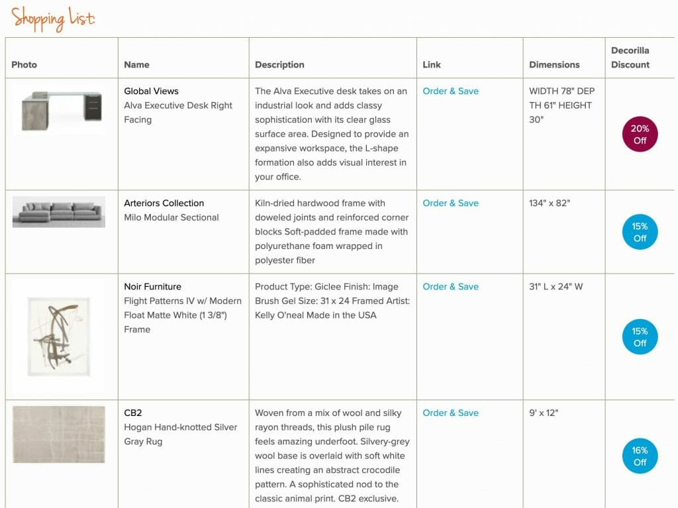Follow Order & Save link for Hogan Rug

tap(450, 413)
